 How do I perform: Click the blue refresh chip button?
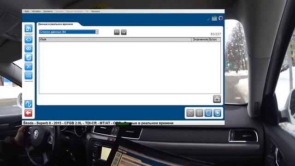(217, 113)
